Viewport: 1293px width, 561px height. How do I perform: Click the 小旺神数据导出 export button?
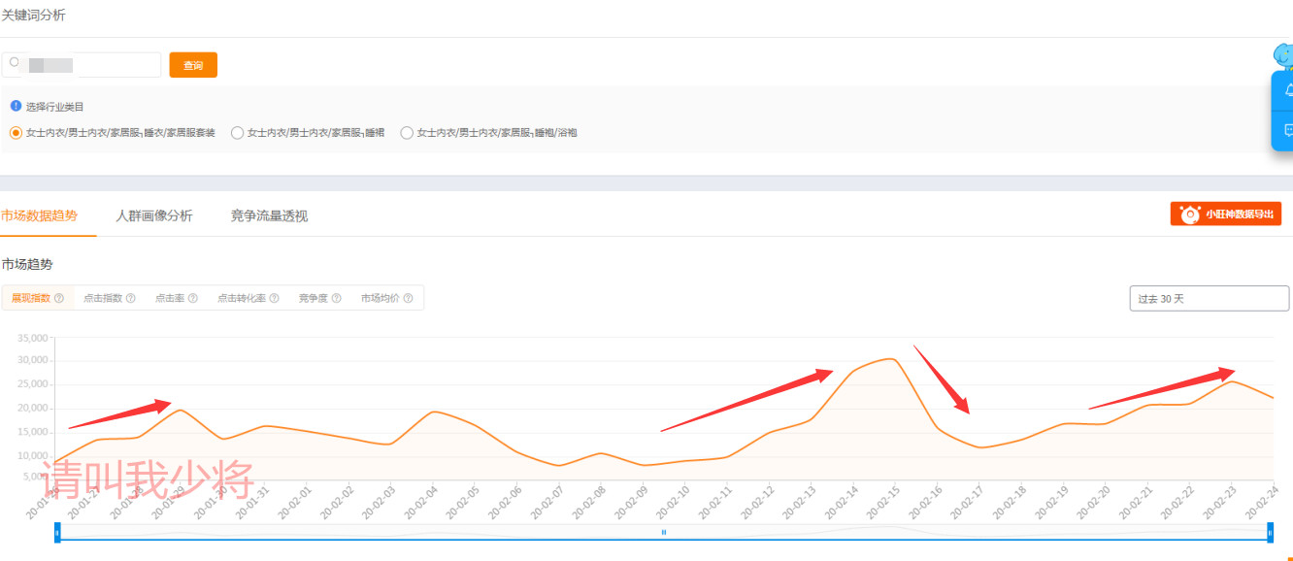click(x=1225, y=214)
